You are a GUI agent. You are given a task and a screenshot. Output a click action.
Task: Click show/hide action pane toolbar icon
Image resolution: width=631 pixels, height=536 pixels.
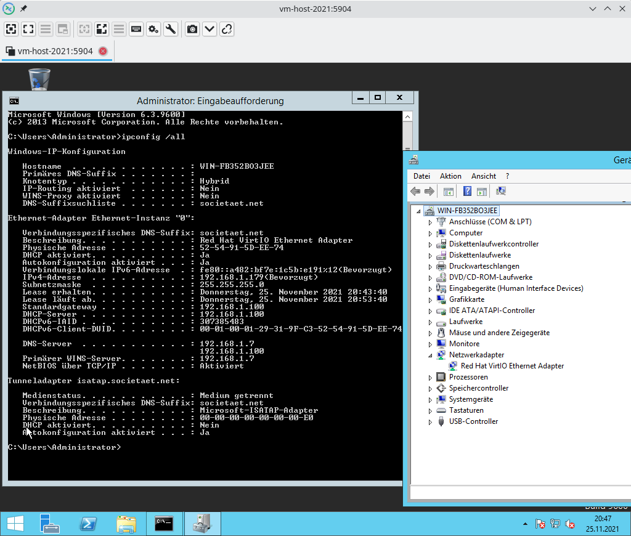482,192
